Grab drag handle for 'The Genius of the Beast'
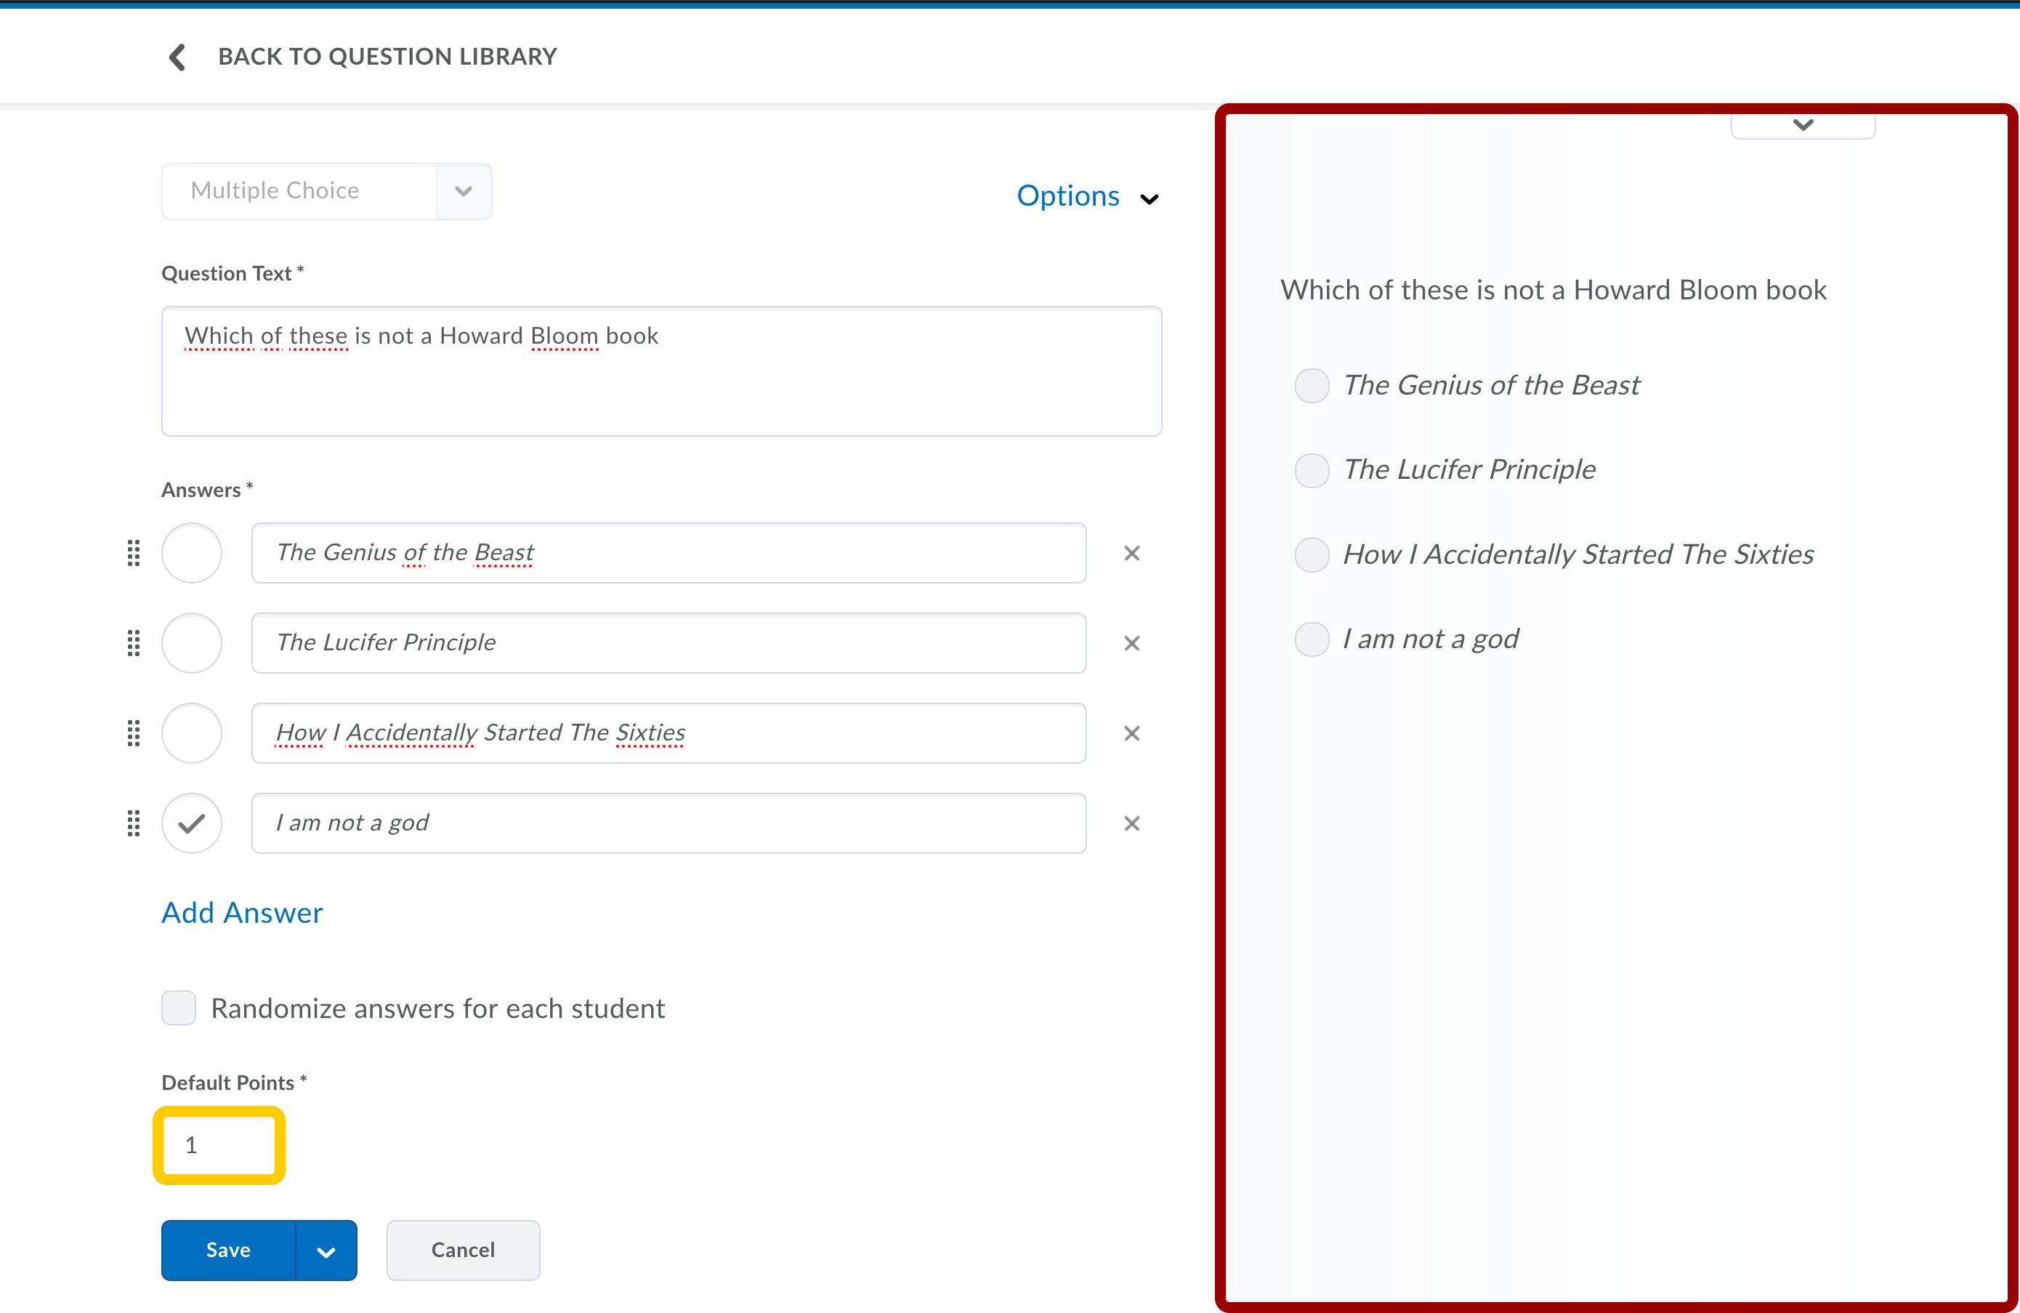The height and width of the screenshot is (1313, 2020). point(133,554)
